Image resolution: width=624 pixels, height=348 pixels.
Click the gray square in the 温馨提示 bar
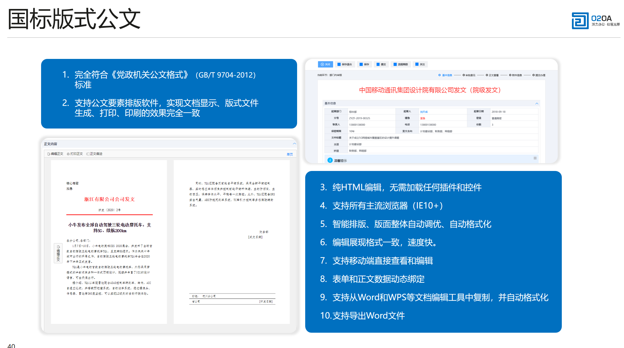click(x=535, y=158)
